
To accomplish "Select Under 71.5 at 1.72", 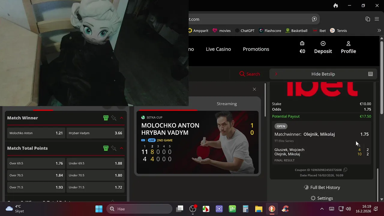I will (95, 187).
